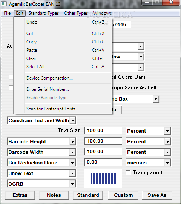Open the Other Types menu
This screenshot has width=181, height=204.
point(76,13)
